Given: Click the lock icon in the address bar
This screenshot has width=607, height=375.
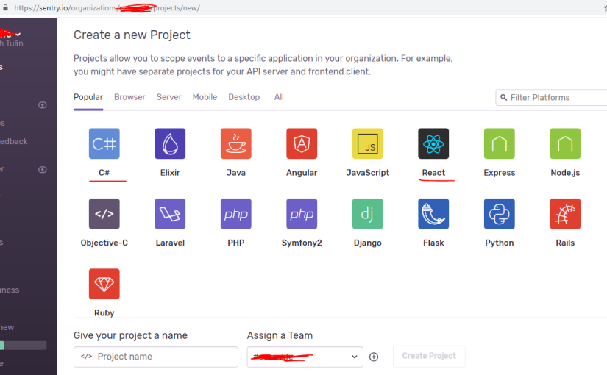Looking at the screenshot, I should (x=5, y=7).
